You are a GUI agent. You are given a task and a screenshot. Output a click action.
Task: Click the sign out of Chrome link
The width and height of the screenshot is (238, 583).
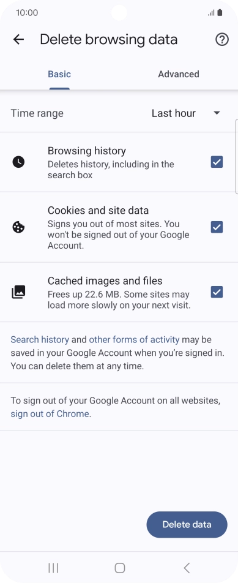(x=50, y=414)
